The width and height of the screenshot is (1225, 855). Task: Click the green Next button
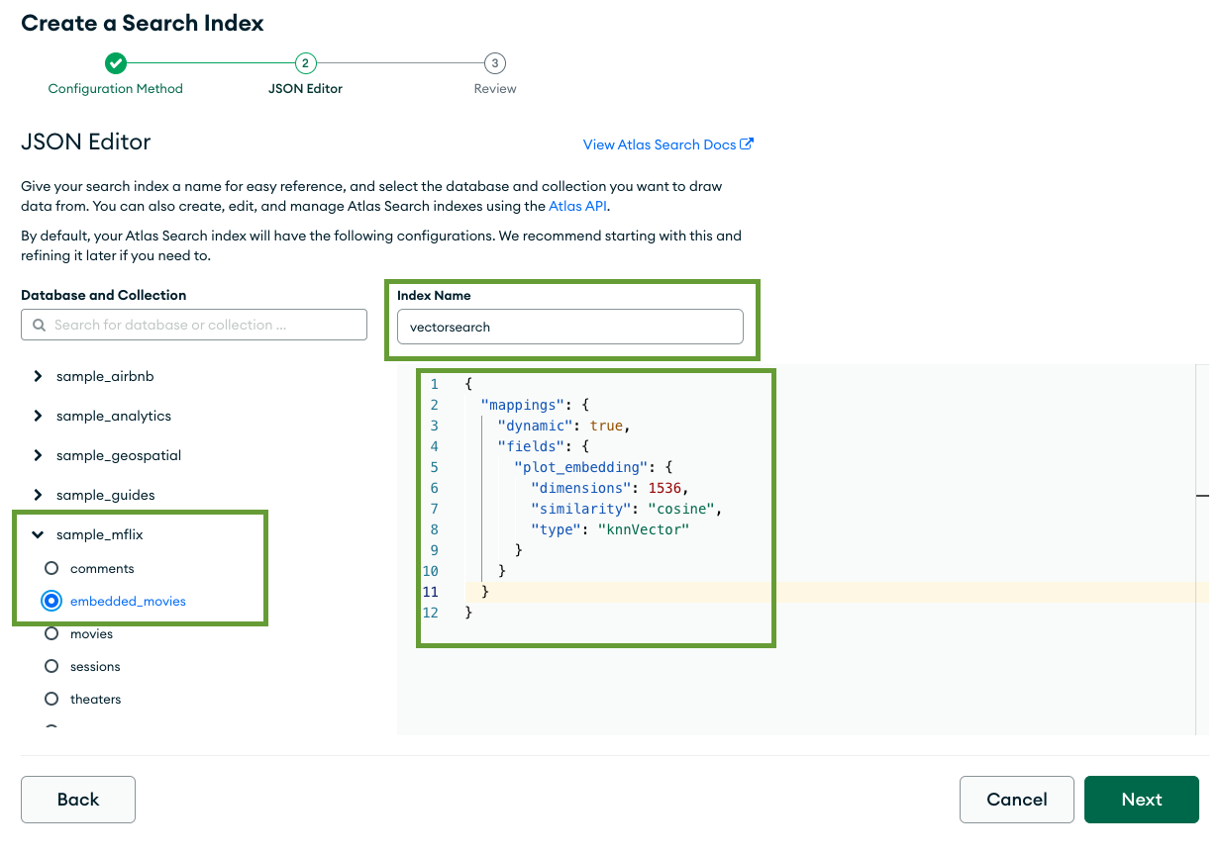point(1142,800)
